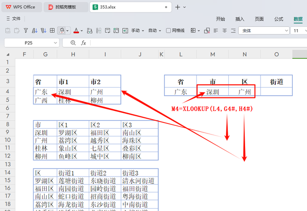307x211 pixels.
Task: Click the select-all corner triangle
Action: (8, 55)
